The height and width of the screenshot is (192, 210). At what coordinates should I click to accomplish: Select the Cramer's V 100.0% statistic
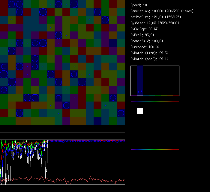coord(147,41)
